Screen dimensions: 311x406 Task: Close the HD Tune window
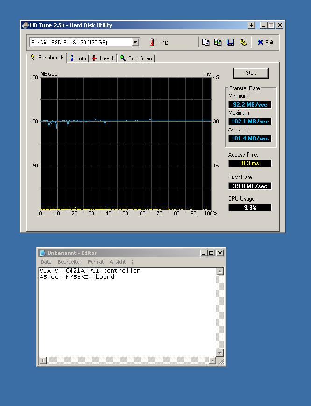click(279, 25)
